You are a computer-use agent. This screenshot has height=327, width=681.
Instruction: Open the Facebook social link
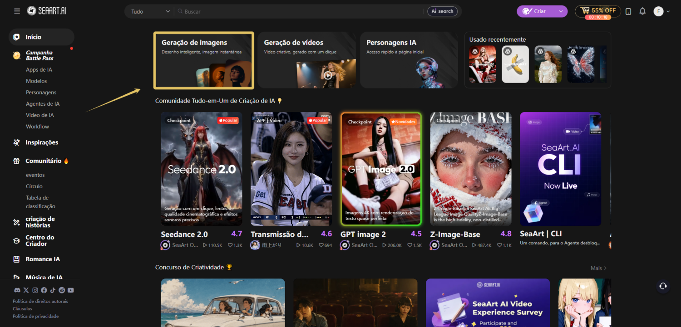44,290
